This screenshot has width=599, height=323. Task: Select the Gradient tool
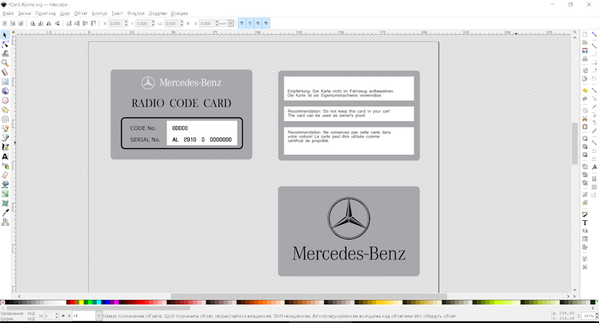(5, 194)
